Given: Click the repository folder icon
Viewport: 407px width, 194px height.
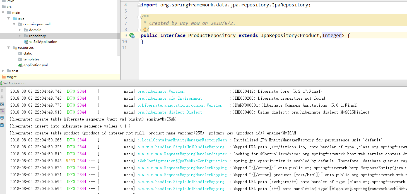Looking at the screenshot, I should [x=26, y=36].
